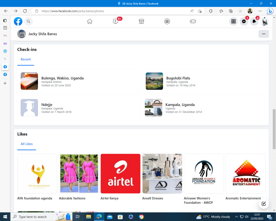Open Facebook Home feed icon
The height and width of the screenshot is (221, 276).
(90, 21)
